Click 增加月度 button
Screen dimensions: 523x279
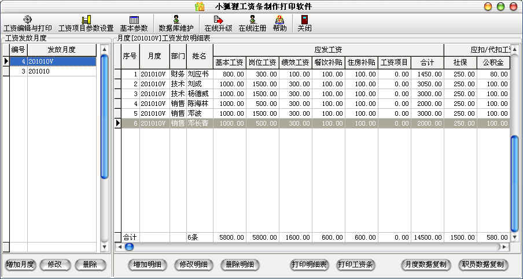pos(20,265)
